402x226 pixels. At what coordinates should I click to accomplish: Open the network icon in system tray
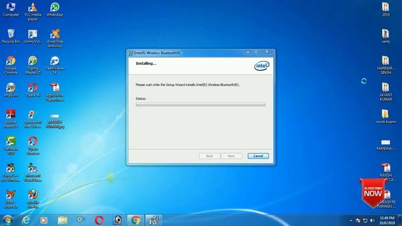click(x=366, y=220)
